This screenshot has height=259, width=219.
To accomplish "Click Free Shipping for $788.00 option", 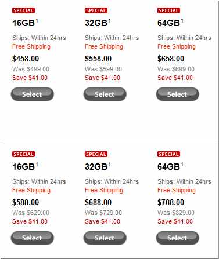I will click(177, 191).
